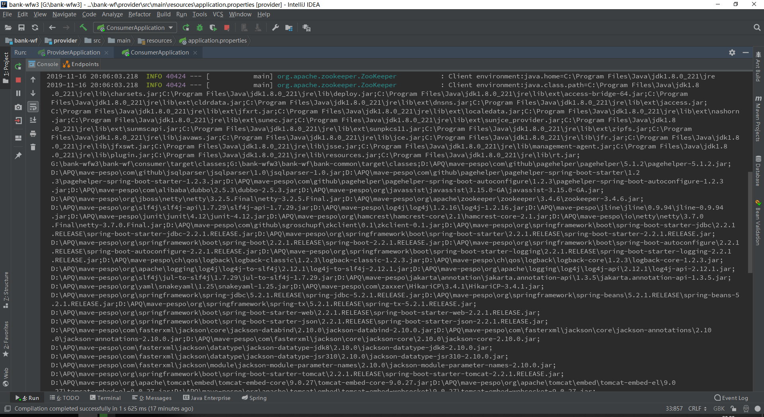Click the bank-wf breadcrumb

(x=21, y=41)
